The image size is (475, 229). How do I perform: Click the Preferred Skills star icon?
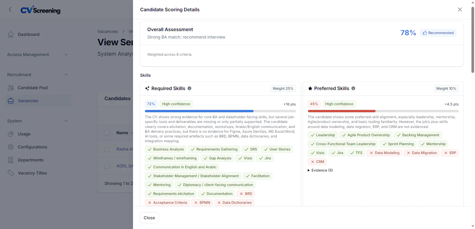click(310, 88)
